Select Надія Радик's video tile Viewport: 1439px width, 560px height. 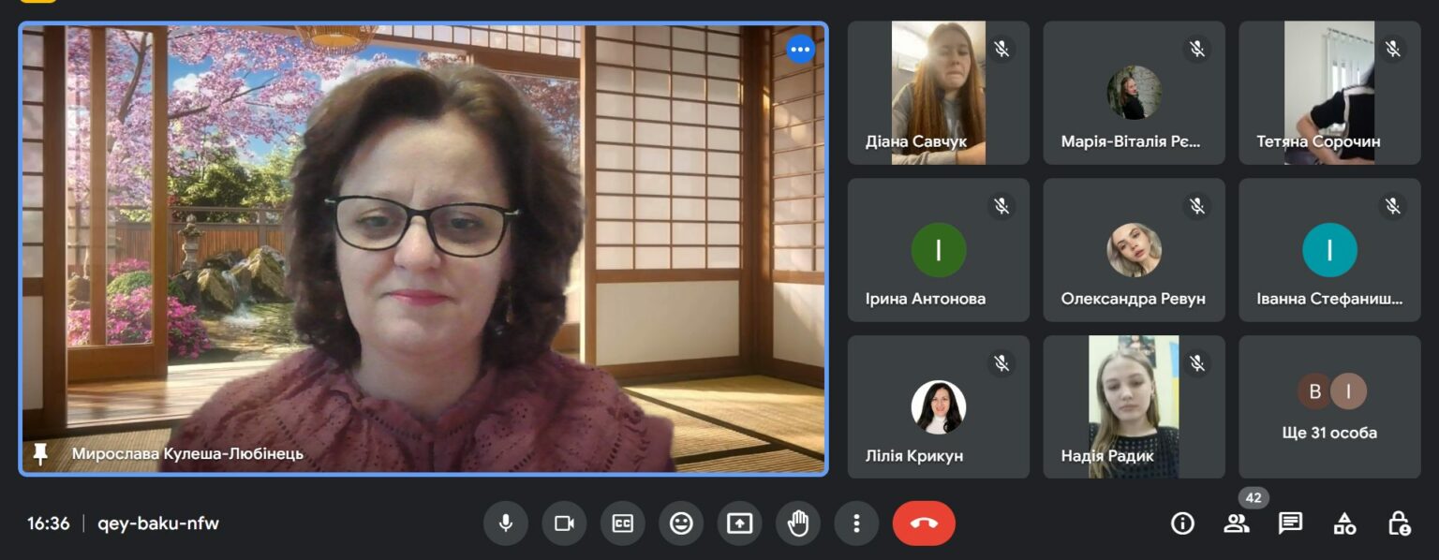(x=1135, y=407)
